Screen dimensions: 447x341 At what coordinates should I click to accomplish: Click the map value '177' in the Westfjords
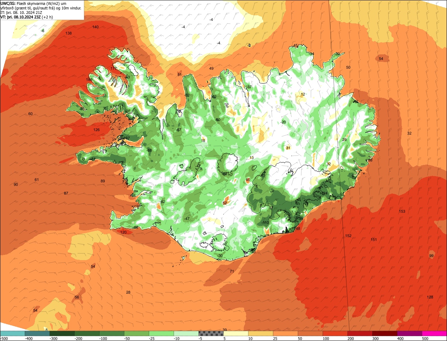pos(113,69)
